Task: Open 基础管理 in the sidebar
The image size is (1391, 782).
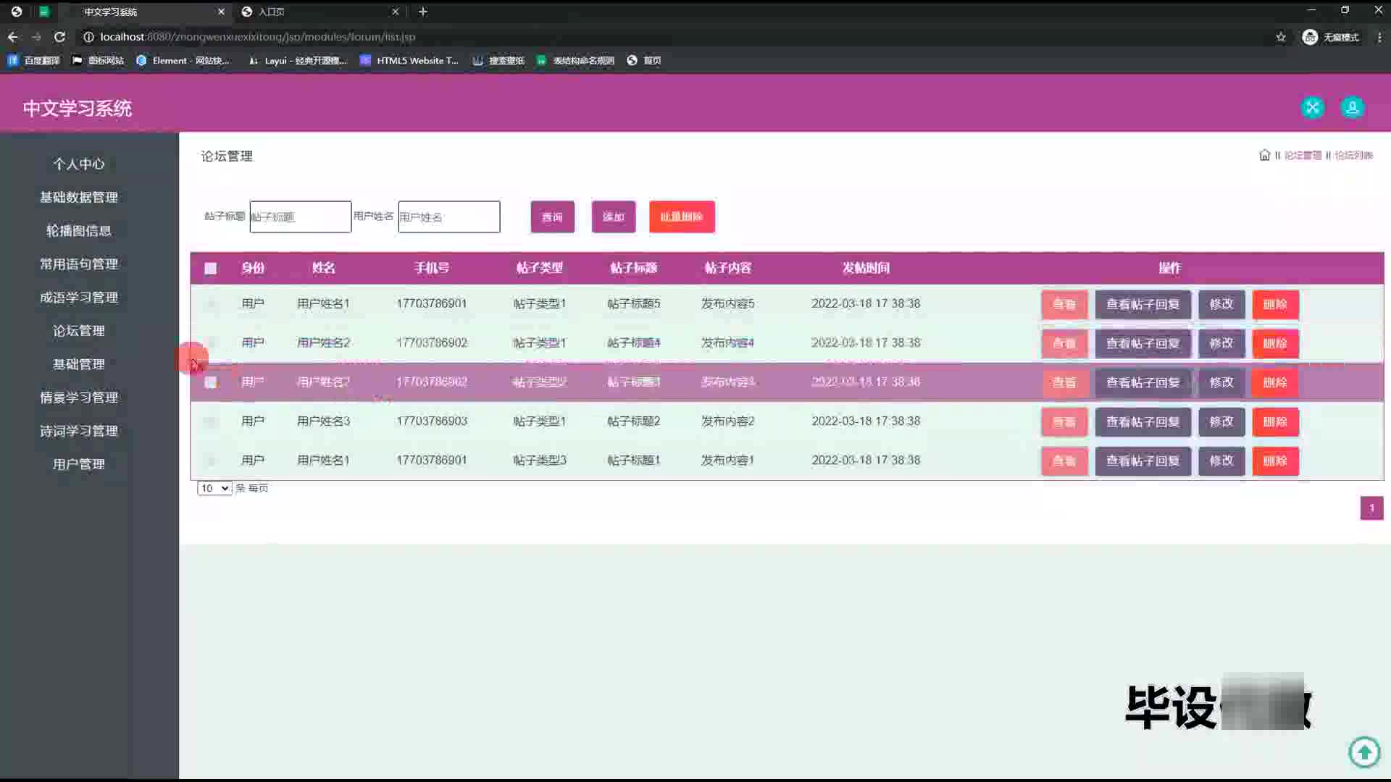Action: (78, 364)
